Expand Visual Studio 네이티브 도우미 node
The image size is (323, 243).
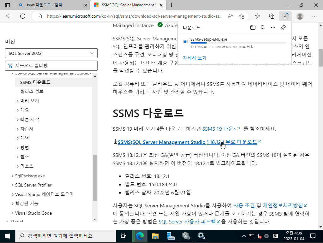(13, 194)
